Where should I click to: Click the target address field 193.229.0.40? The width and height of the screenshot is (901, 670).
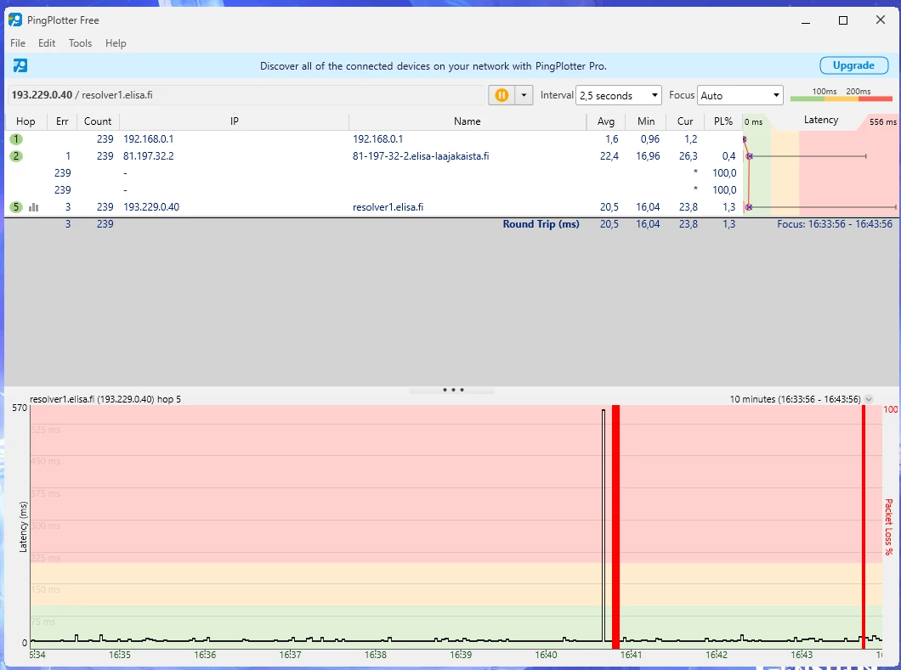tap(246, 95)
